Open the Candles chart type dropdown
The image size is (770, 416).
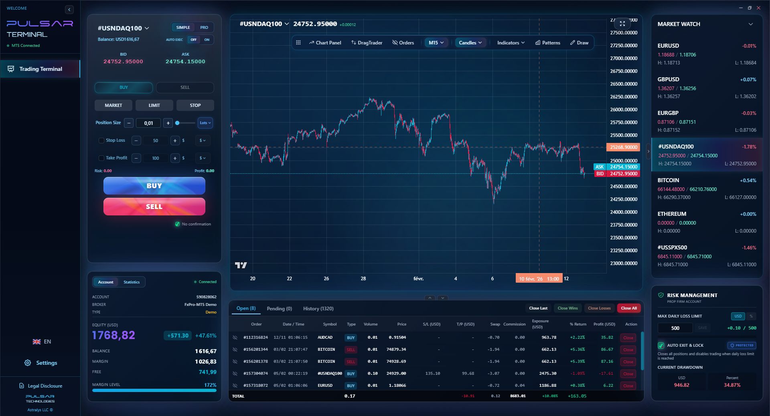pyautogui.click(x=470, y=42)
